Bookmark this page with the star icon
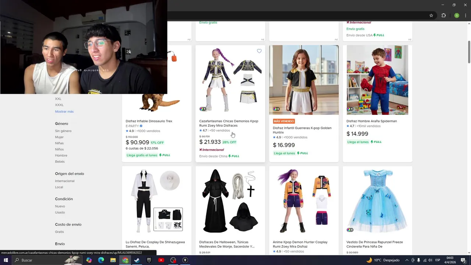The height and width of the screenshot is (265, 471). [431, 15]
